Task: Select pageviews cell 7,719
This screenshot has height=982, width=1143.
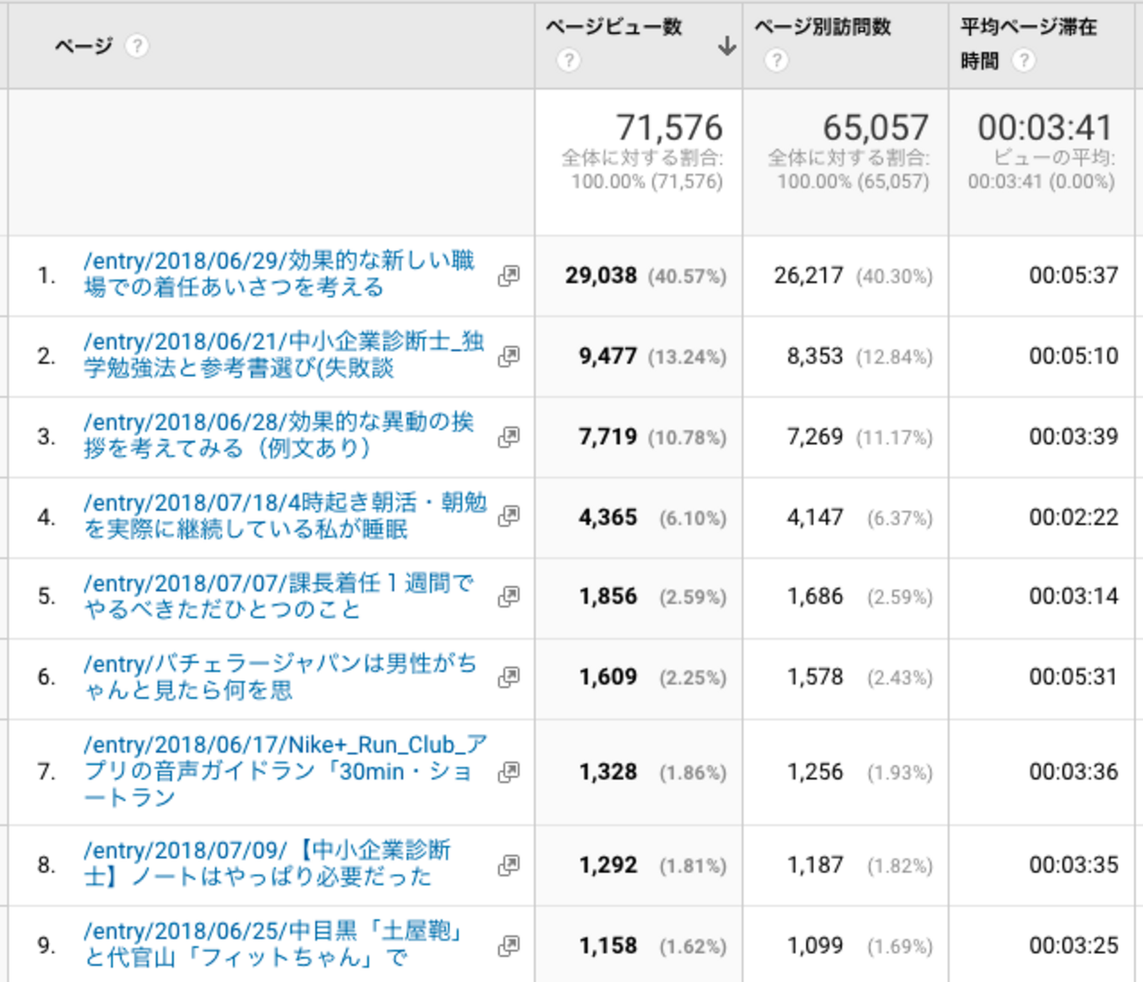Action: pos(608,437)
